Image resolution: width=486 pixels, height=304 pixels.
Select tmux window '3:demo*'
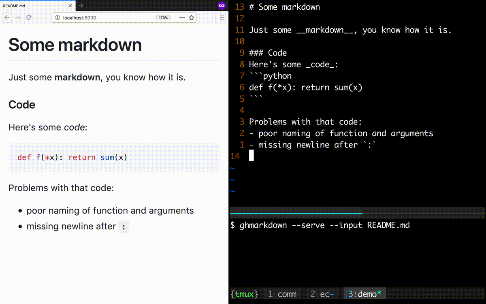(364, 294)
